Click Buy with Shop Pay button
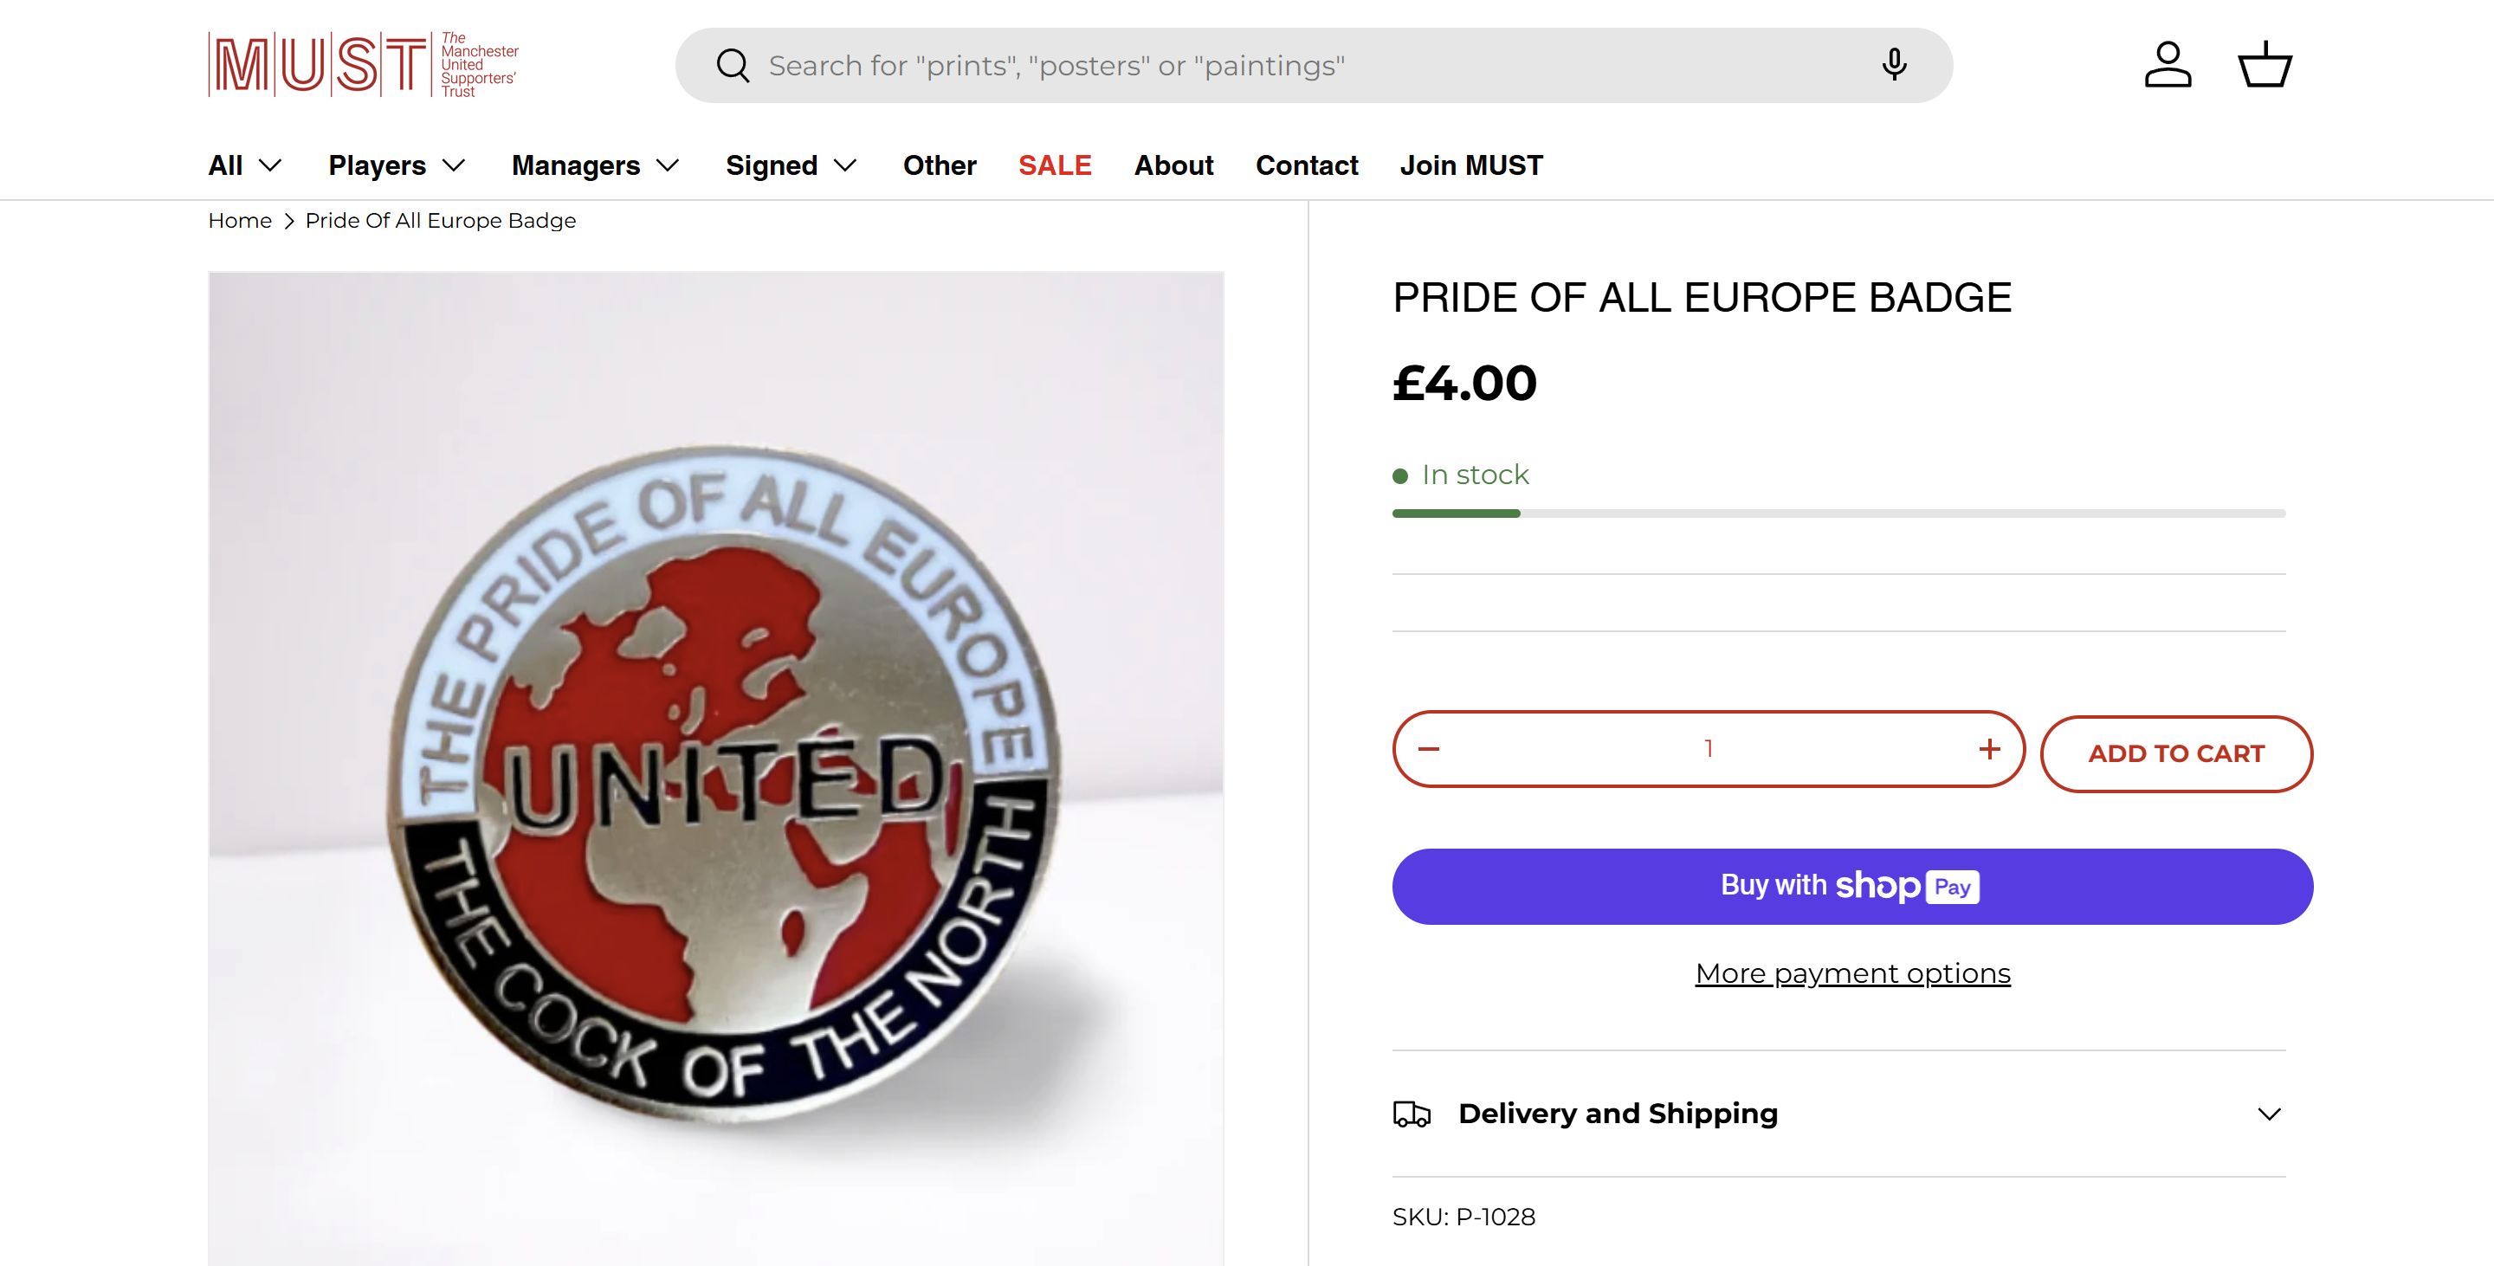Viewport: 2494px width, 1266px height. [1852, 887]
